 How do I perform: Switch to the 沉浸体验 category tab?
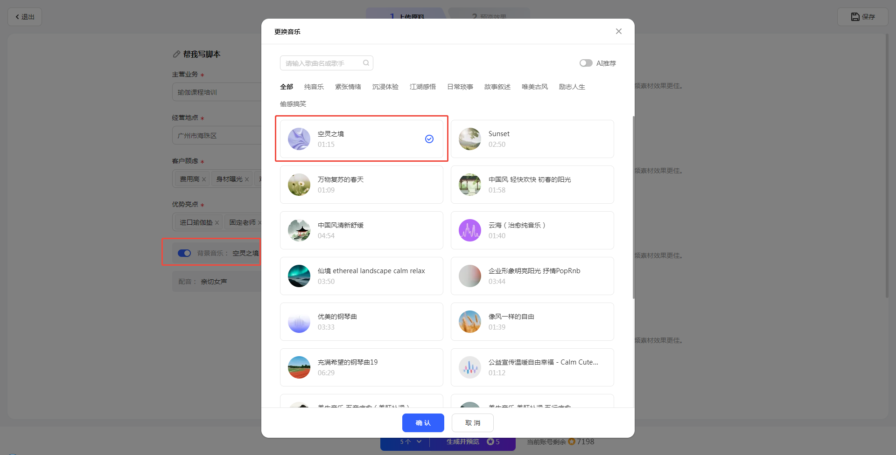[x=385, y=87]
